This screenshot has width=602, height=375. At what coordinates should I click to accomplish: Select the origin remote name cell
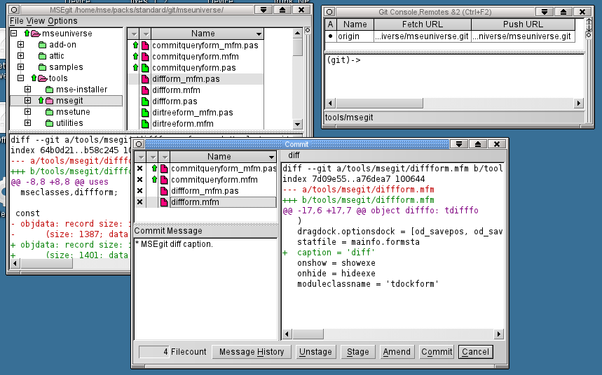point(355,36)
